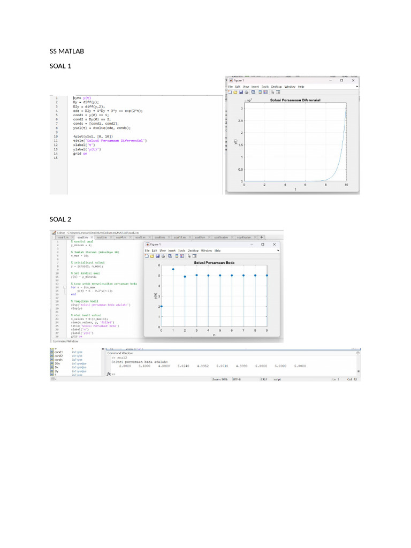Screen dimensions: 411x548
Task: Select cond1 variable in Workspace
Action: click(58, 352)
